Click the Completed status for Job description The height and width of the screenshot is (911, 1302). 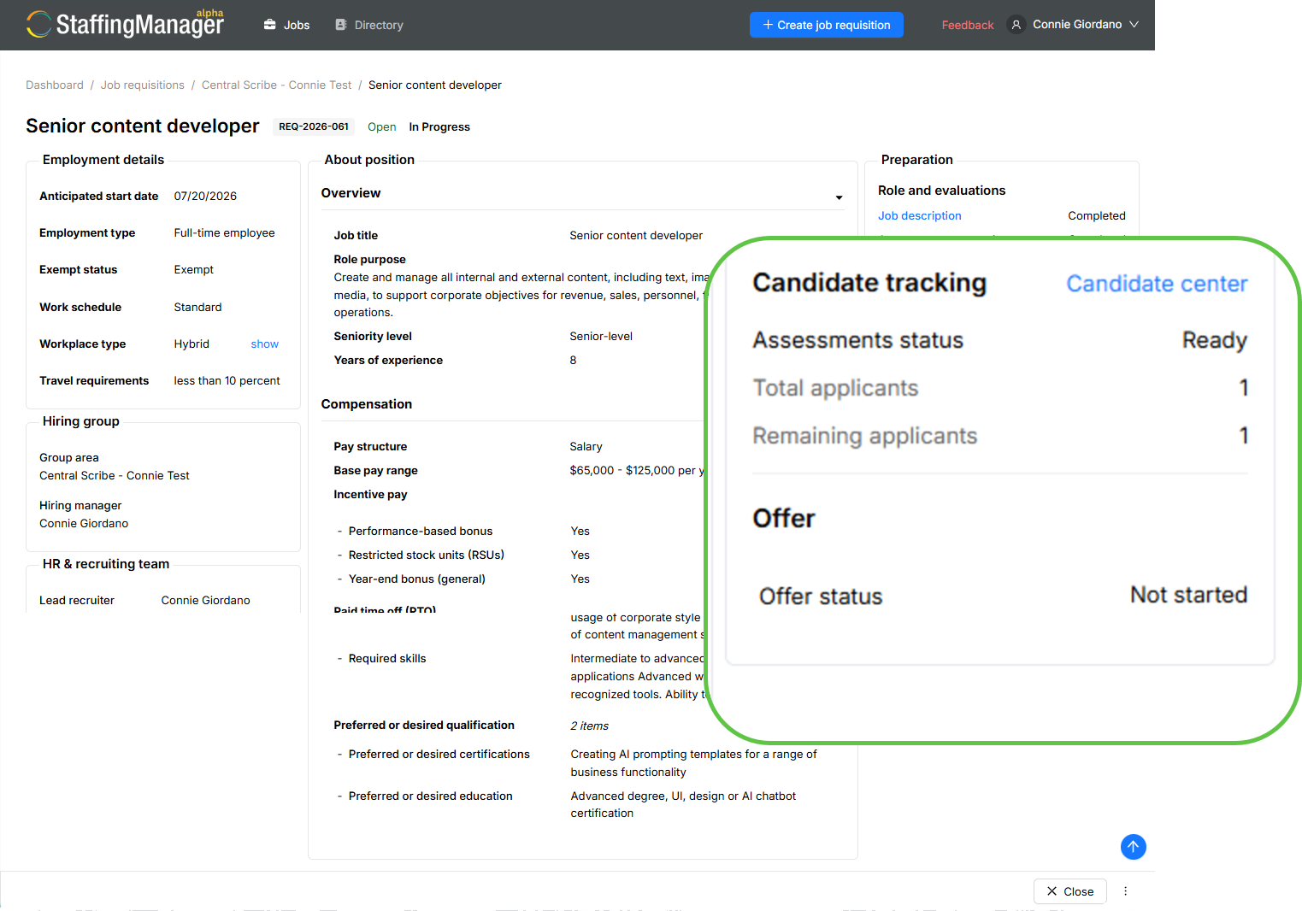[x=1097, y=216]
